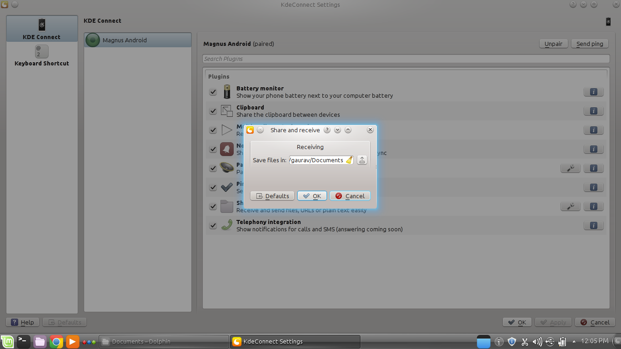Viewport: 621px width, 349px height.
Task: Toggle the Ping plugin checkbox
Action: pos(213,187)
